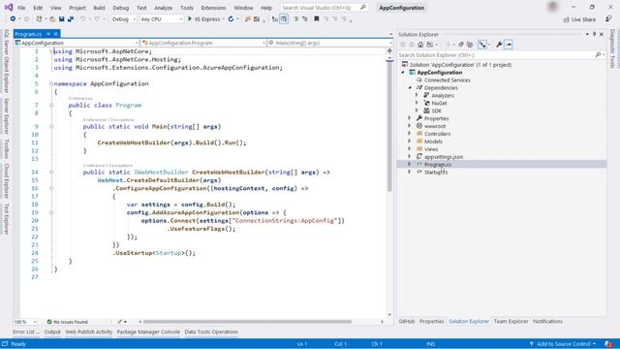
Task: Expand the NuGet dependencies node
Action: (417, 103)
